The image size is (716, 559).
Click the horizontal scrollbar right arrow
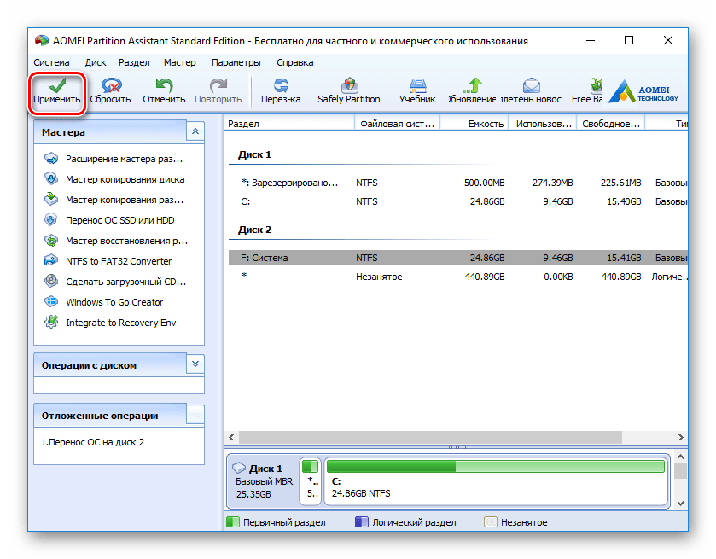(680, 437)
